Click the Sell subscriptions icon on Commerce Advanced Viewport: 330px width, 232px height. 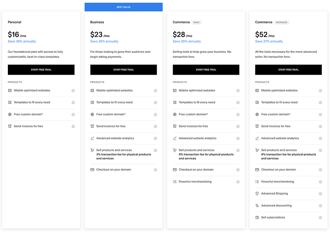click(x=257, y=217)
